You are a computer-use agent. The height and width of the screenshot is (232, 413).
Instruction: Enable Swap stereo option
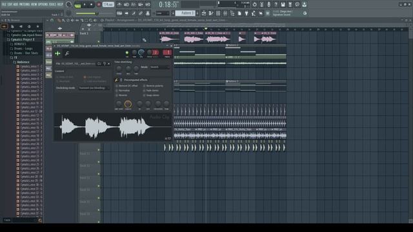[151, 95]
